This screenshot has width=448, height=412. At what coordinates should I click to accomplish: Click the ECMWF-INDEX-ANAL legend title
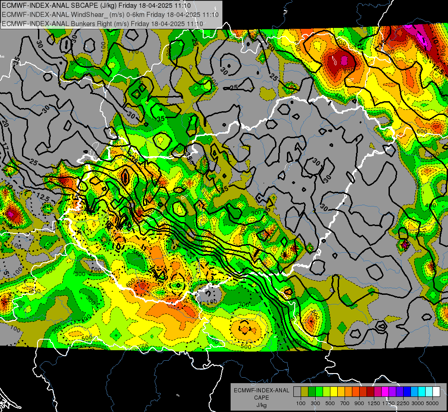pos(262,390)
